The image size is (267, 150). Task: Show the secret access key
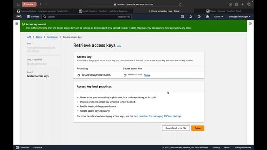point(147,75)
